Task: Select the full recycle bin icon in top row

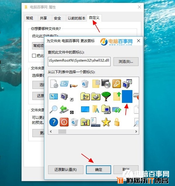Action: 85,84
